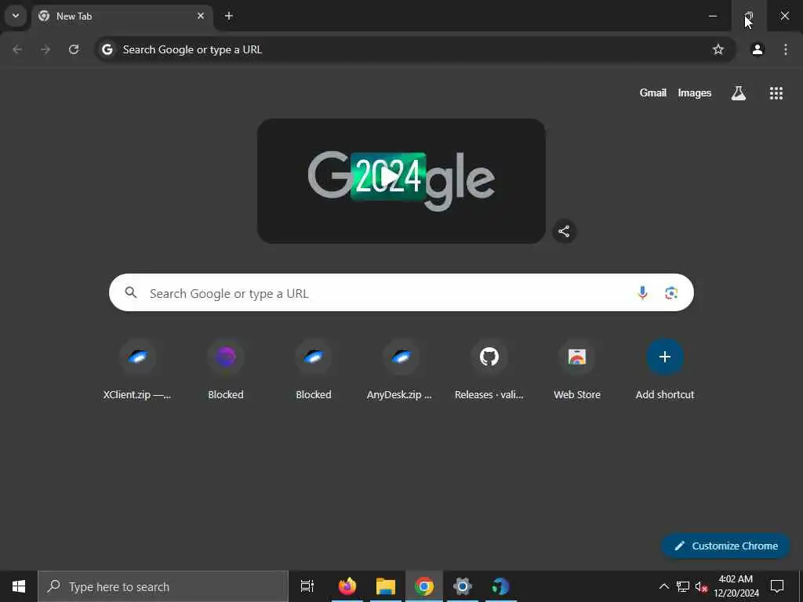Select the New Tab tab
This screenshot has height=602, width=803.
tap(122, 16)
